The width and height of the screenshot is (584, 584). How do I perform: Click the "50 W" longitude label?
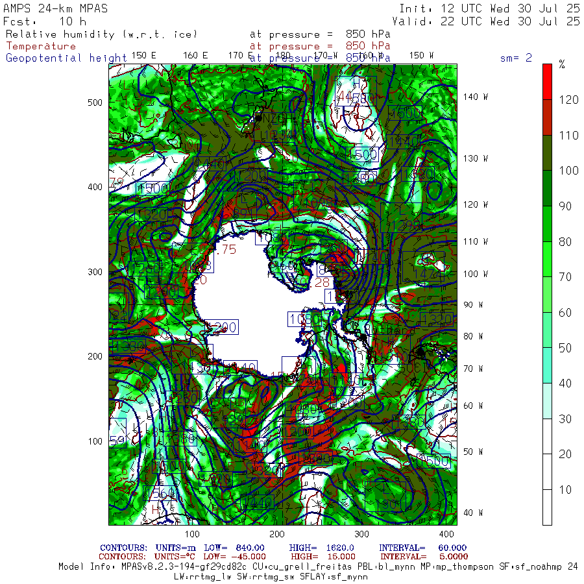[473, 452]
